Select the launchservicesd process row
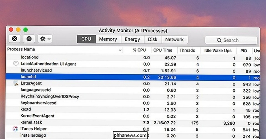266x139 pixels. coord(133,70)
